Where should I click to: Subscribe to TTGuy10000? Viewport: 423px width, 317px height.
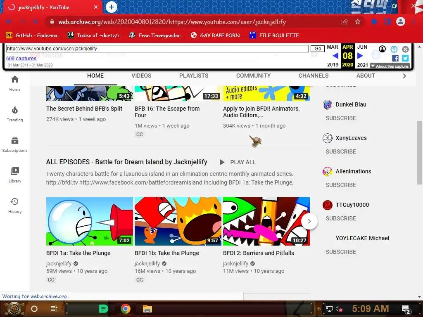(x=341, y=218)
